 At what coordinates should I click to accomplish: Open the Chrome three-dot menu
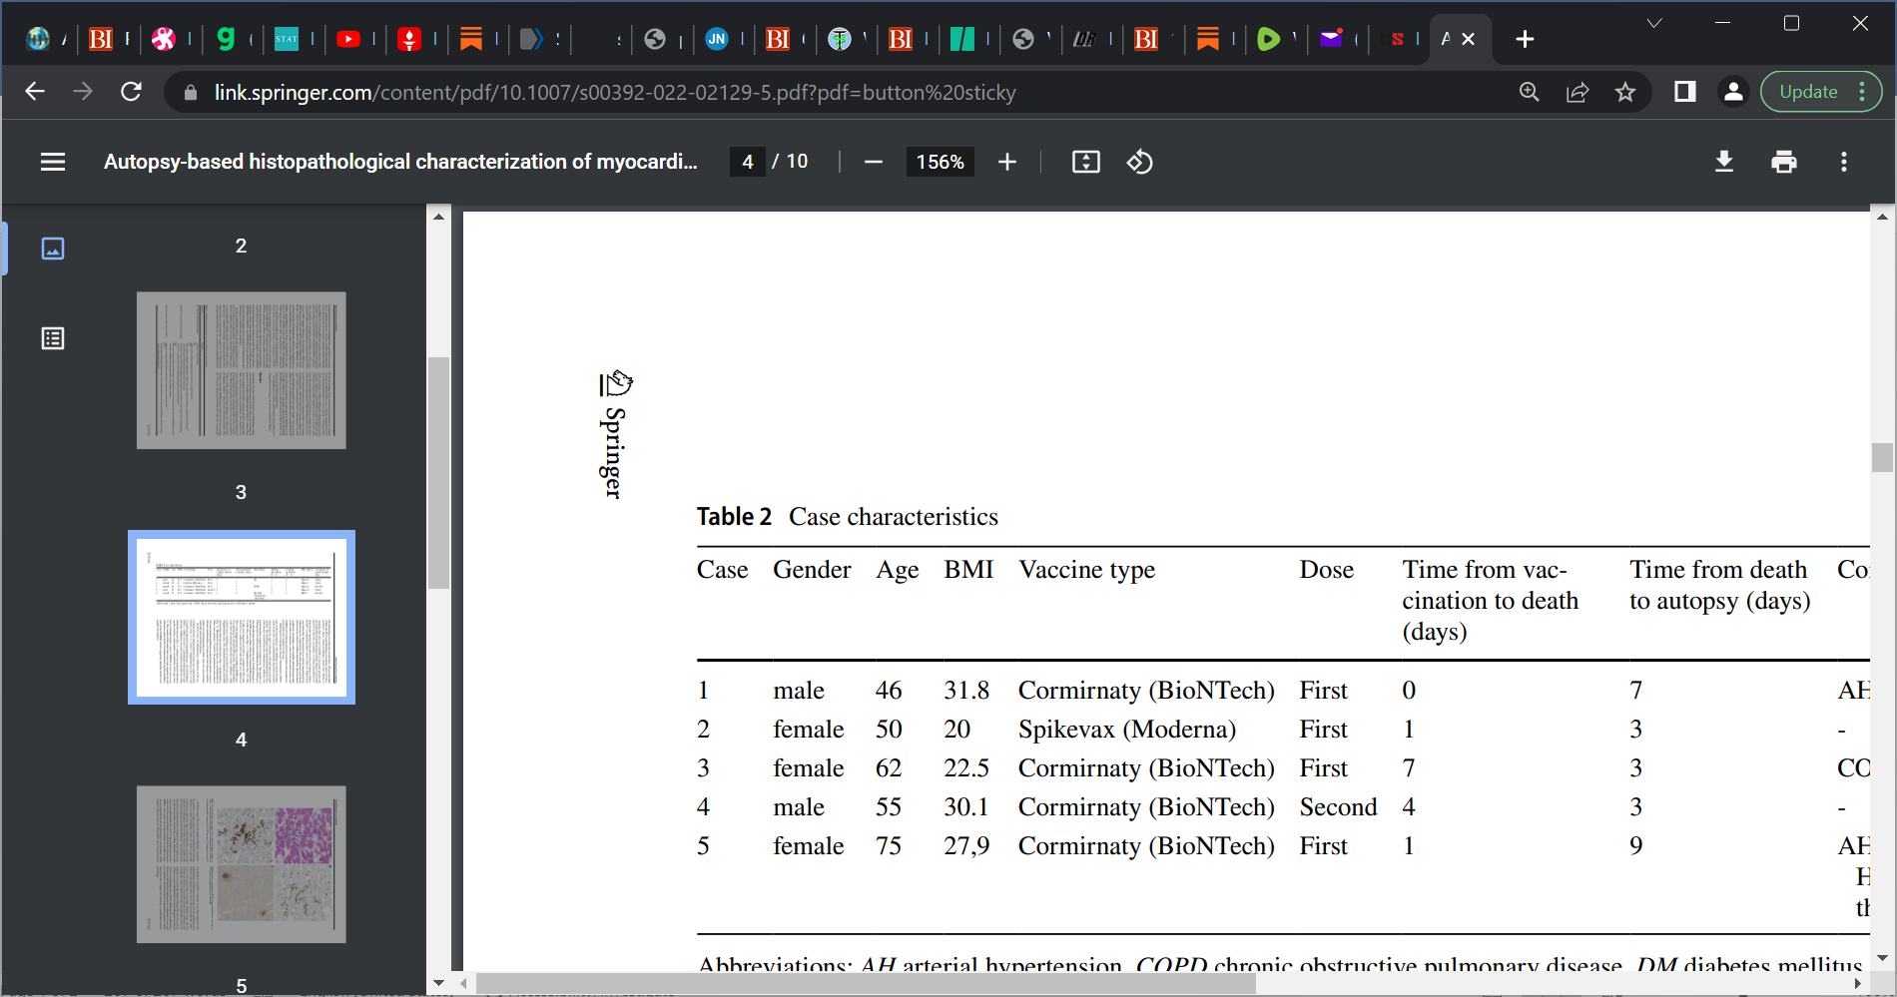coord(1863,92)
